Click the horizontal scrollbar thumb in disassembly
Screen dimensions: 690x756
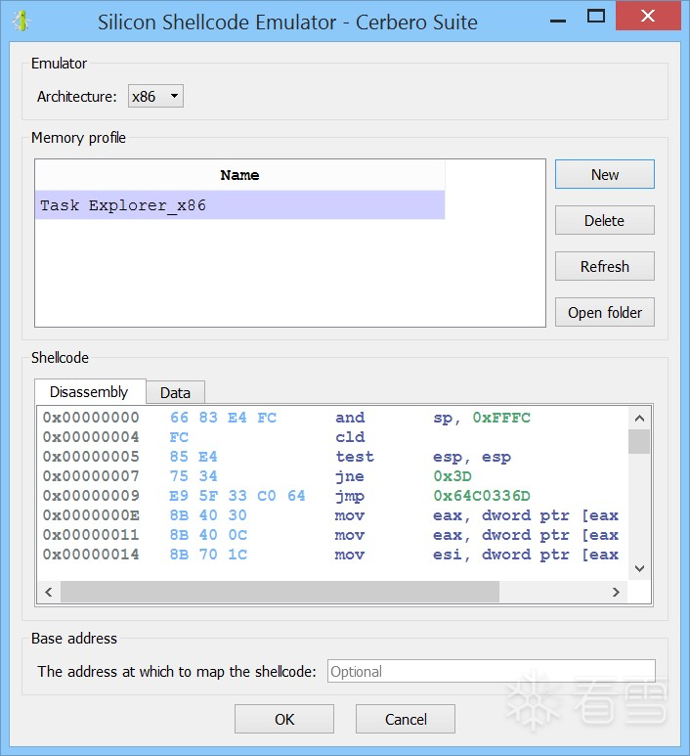point(280,592)
